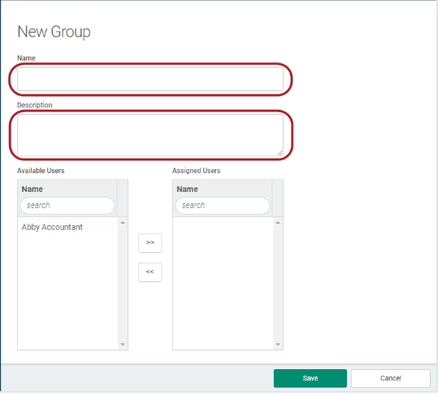Viewport: 438px width, 396px height.
Task: Click the Assigned Users scroll up arrow
Action: [278, 223]
